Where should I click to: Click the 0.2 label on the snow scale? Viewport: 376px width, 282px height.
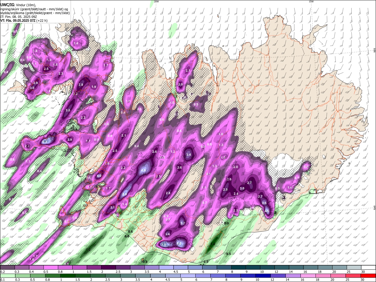[x=2, y=272]
